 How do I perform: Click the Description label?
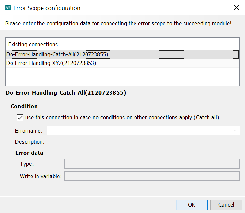(x=30, y=142)
